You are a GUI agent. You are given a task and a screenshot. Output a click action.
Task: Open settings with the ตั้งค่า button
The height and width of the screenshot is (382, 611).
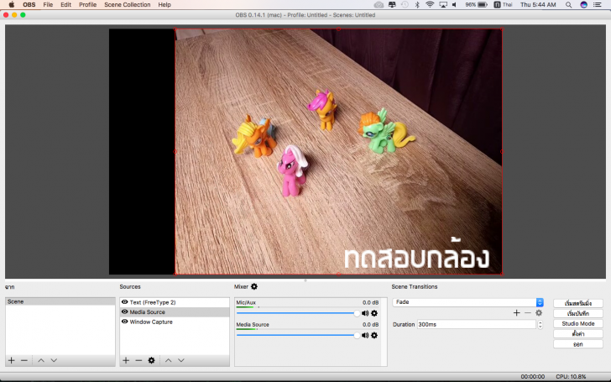tap(578, 334)
